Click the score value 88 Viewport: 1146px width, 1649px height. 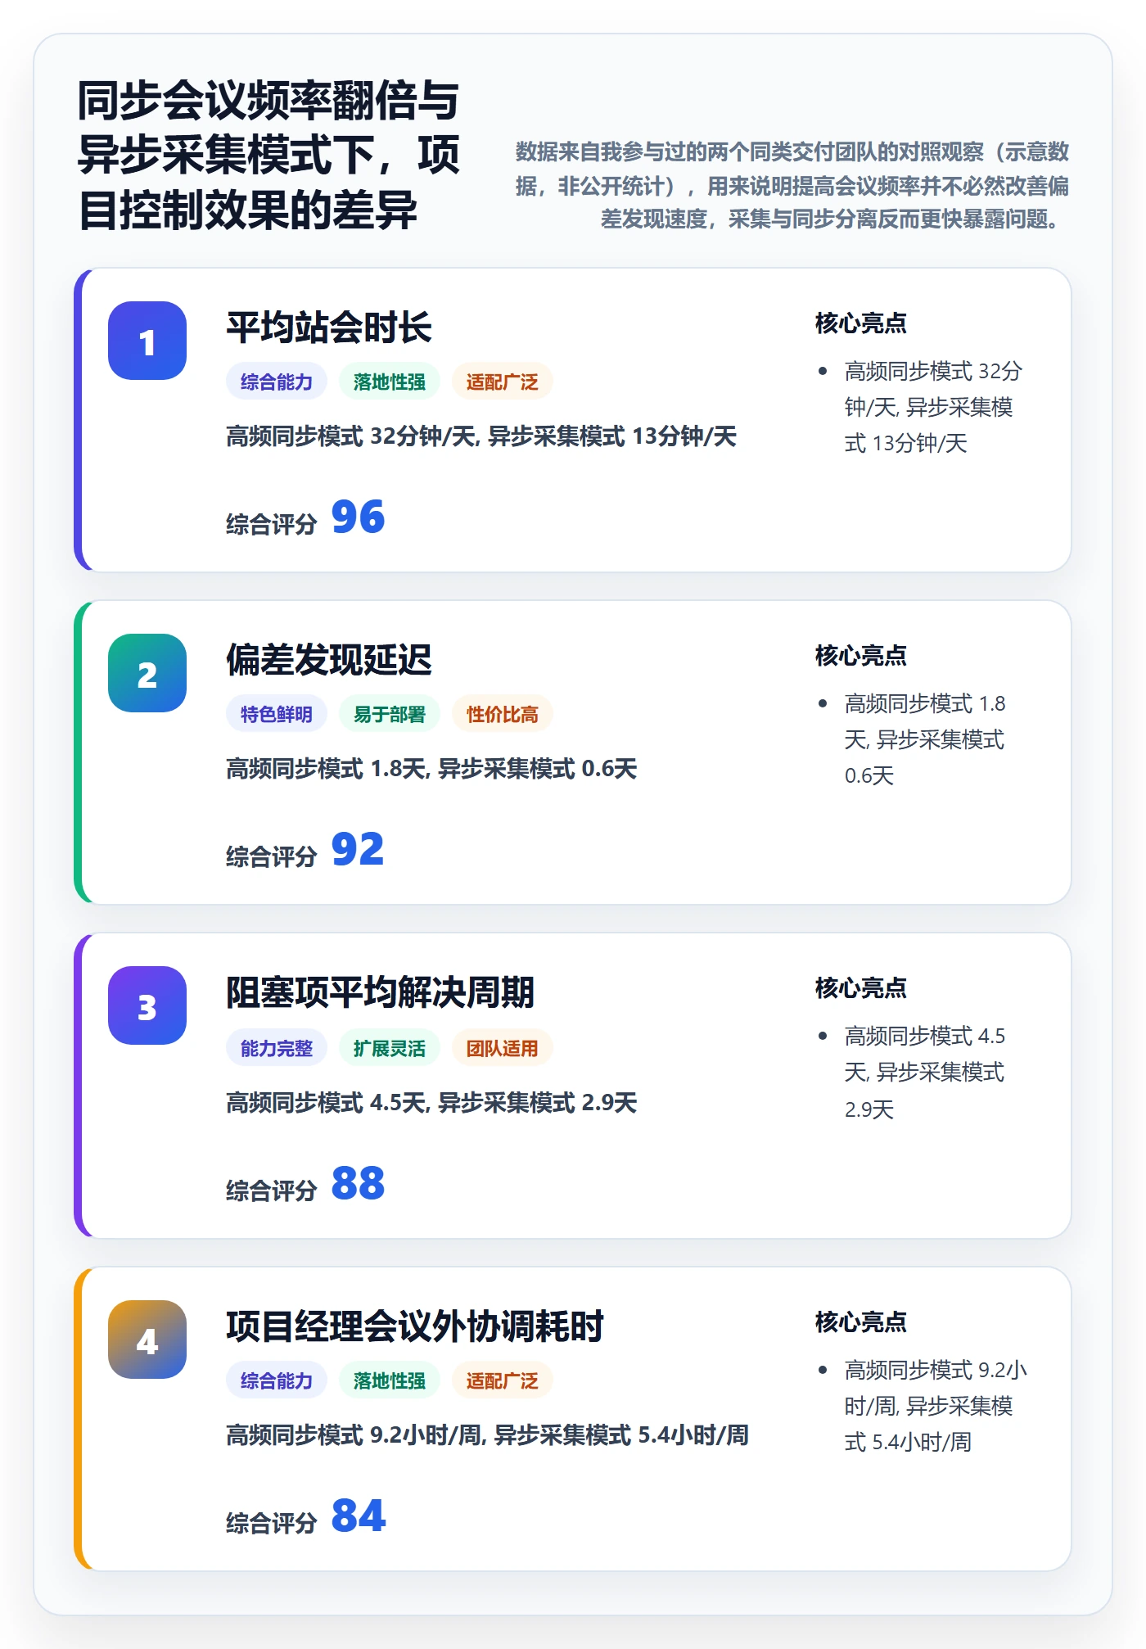(x=359, y=1183)
